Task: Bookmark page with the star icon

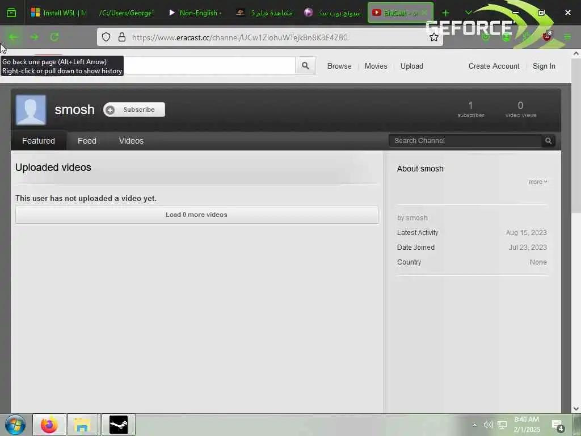Action: coord(434,37)
